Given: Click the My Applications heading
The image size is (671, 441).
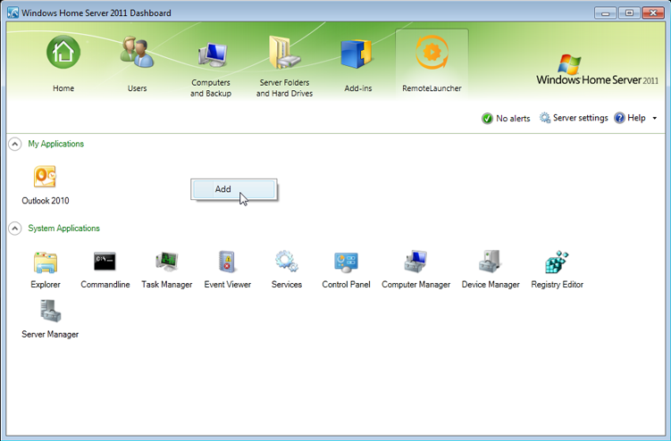Looking at the screenshot, I should pyautogui.click(x=56, y=144).
